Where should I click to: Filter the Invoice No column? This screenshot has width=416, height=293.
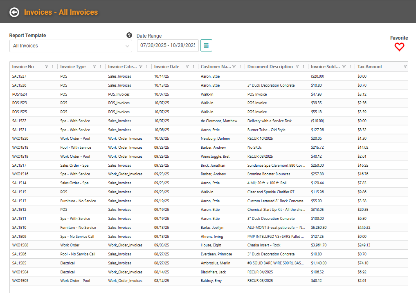pos(46,67)
